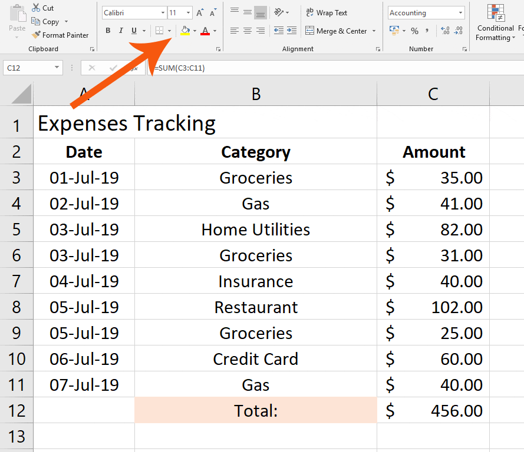The image size is (524, 452).
Task: Toggle Italic formatting
Action: pyautogui.click(x=121, y=30)
